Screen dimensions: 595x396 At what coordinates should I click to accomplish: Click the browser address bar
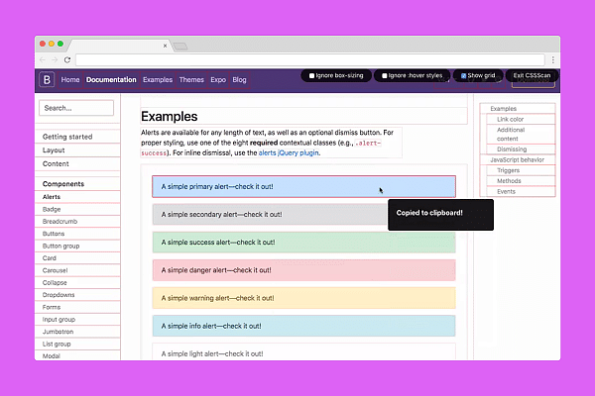(x=297, y=59)
